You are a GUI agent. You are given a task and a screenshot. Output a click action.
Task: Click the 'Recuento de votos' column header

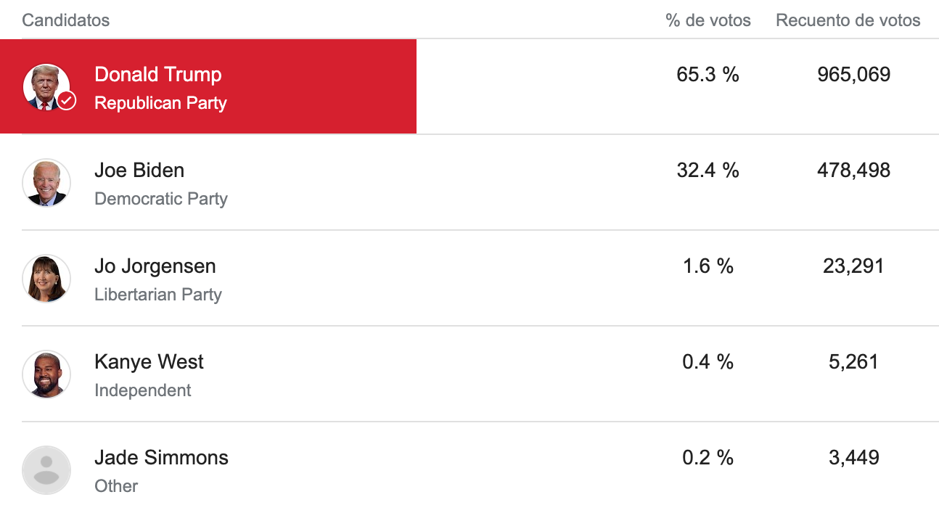[848, 20]
